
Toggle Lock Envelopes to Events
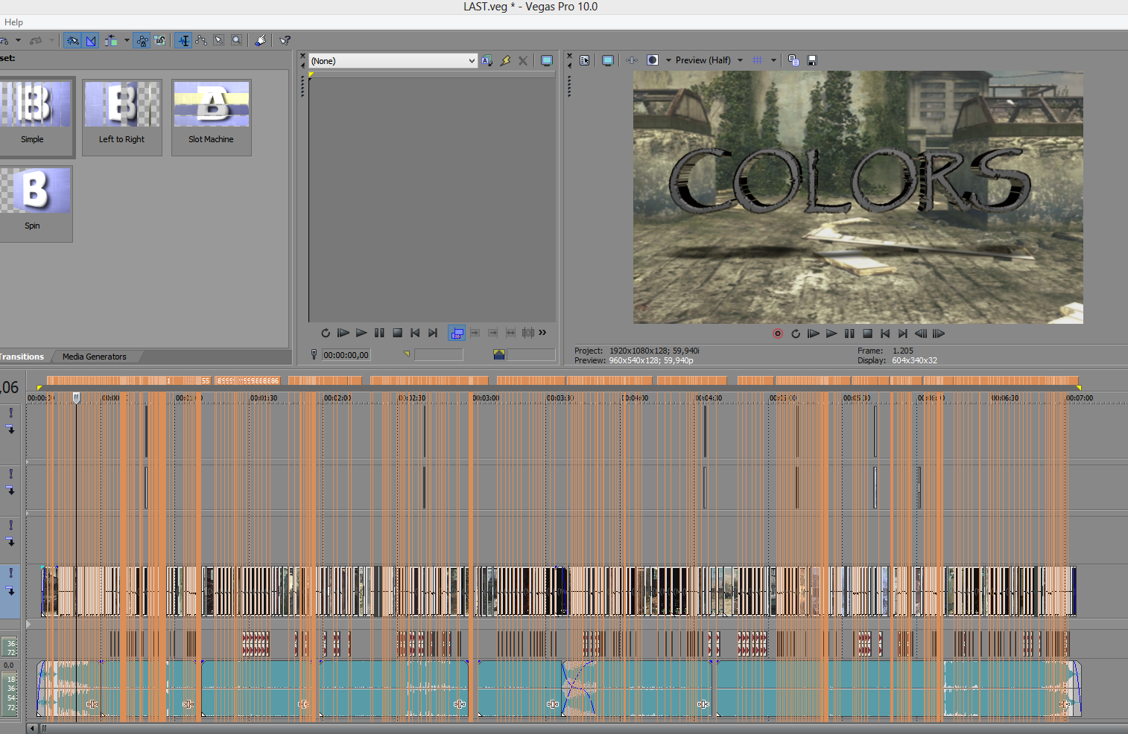(x=142, y=40)
